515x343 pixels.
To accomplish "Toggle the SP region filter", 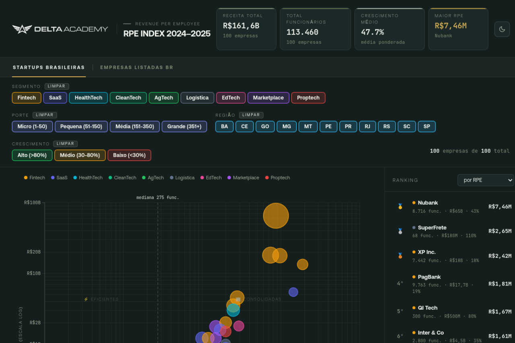I will pyautogui.click(x=427, y=127).
